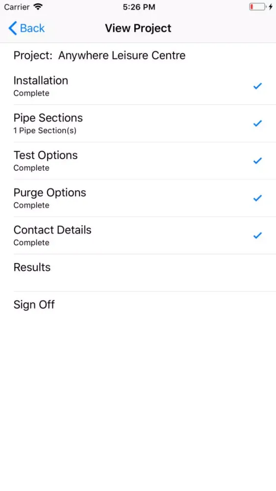Tap the Wi-Fi status bar icon

[38, 7]
